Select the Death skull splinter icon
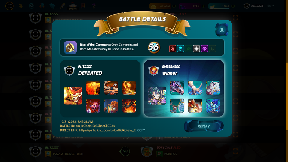288x162 pixels. pyautogui.click(x=204, y=49)
